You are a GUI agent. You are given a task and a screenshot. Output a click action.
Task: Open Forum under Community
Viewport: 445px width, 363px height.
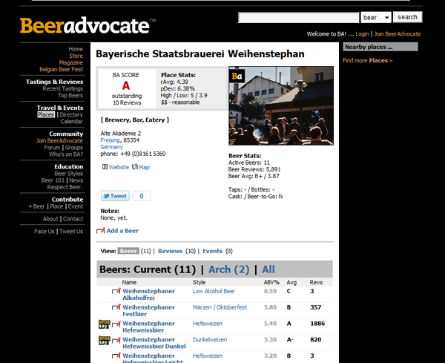coord(52,148)
